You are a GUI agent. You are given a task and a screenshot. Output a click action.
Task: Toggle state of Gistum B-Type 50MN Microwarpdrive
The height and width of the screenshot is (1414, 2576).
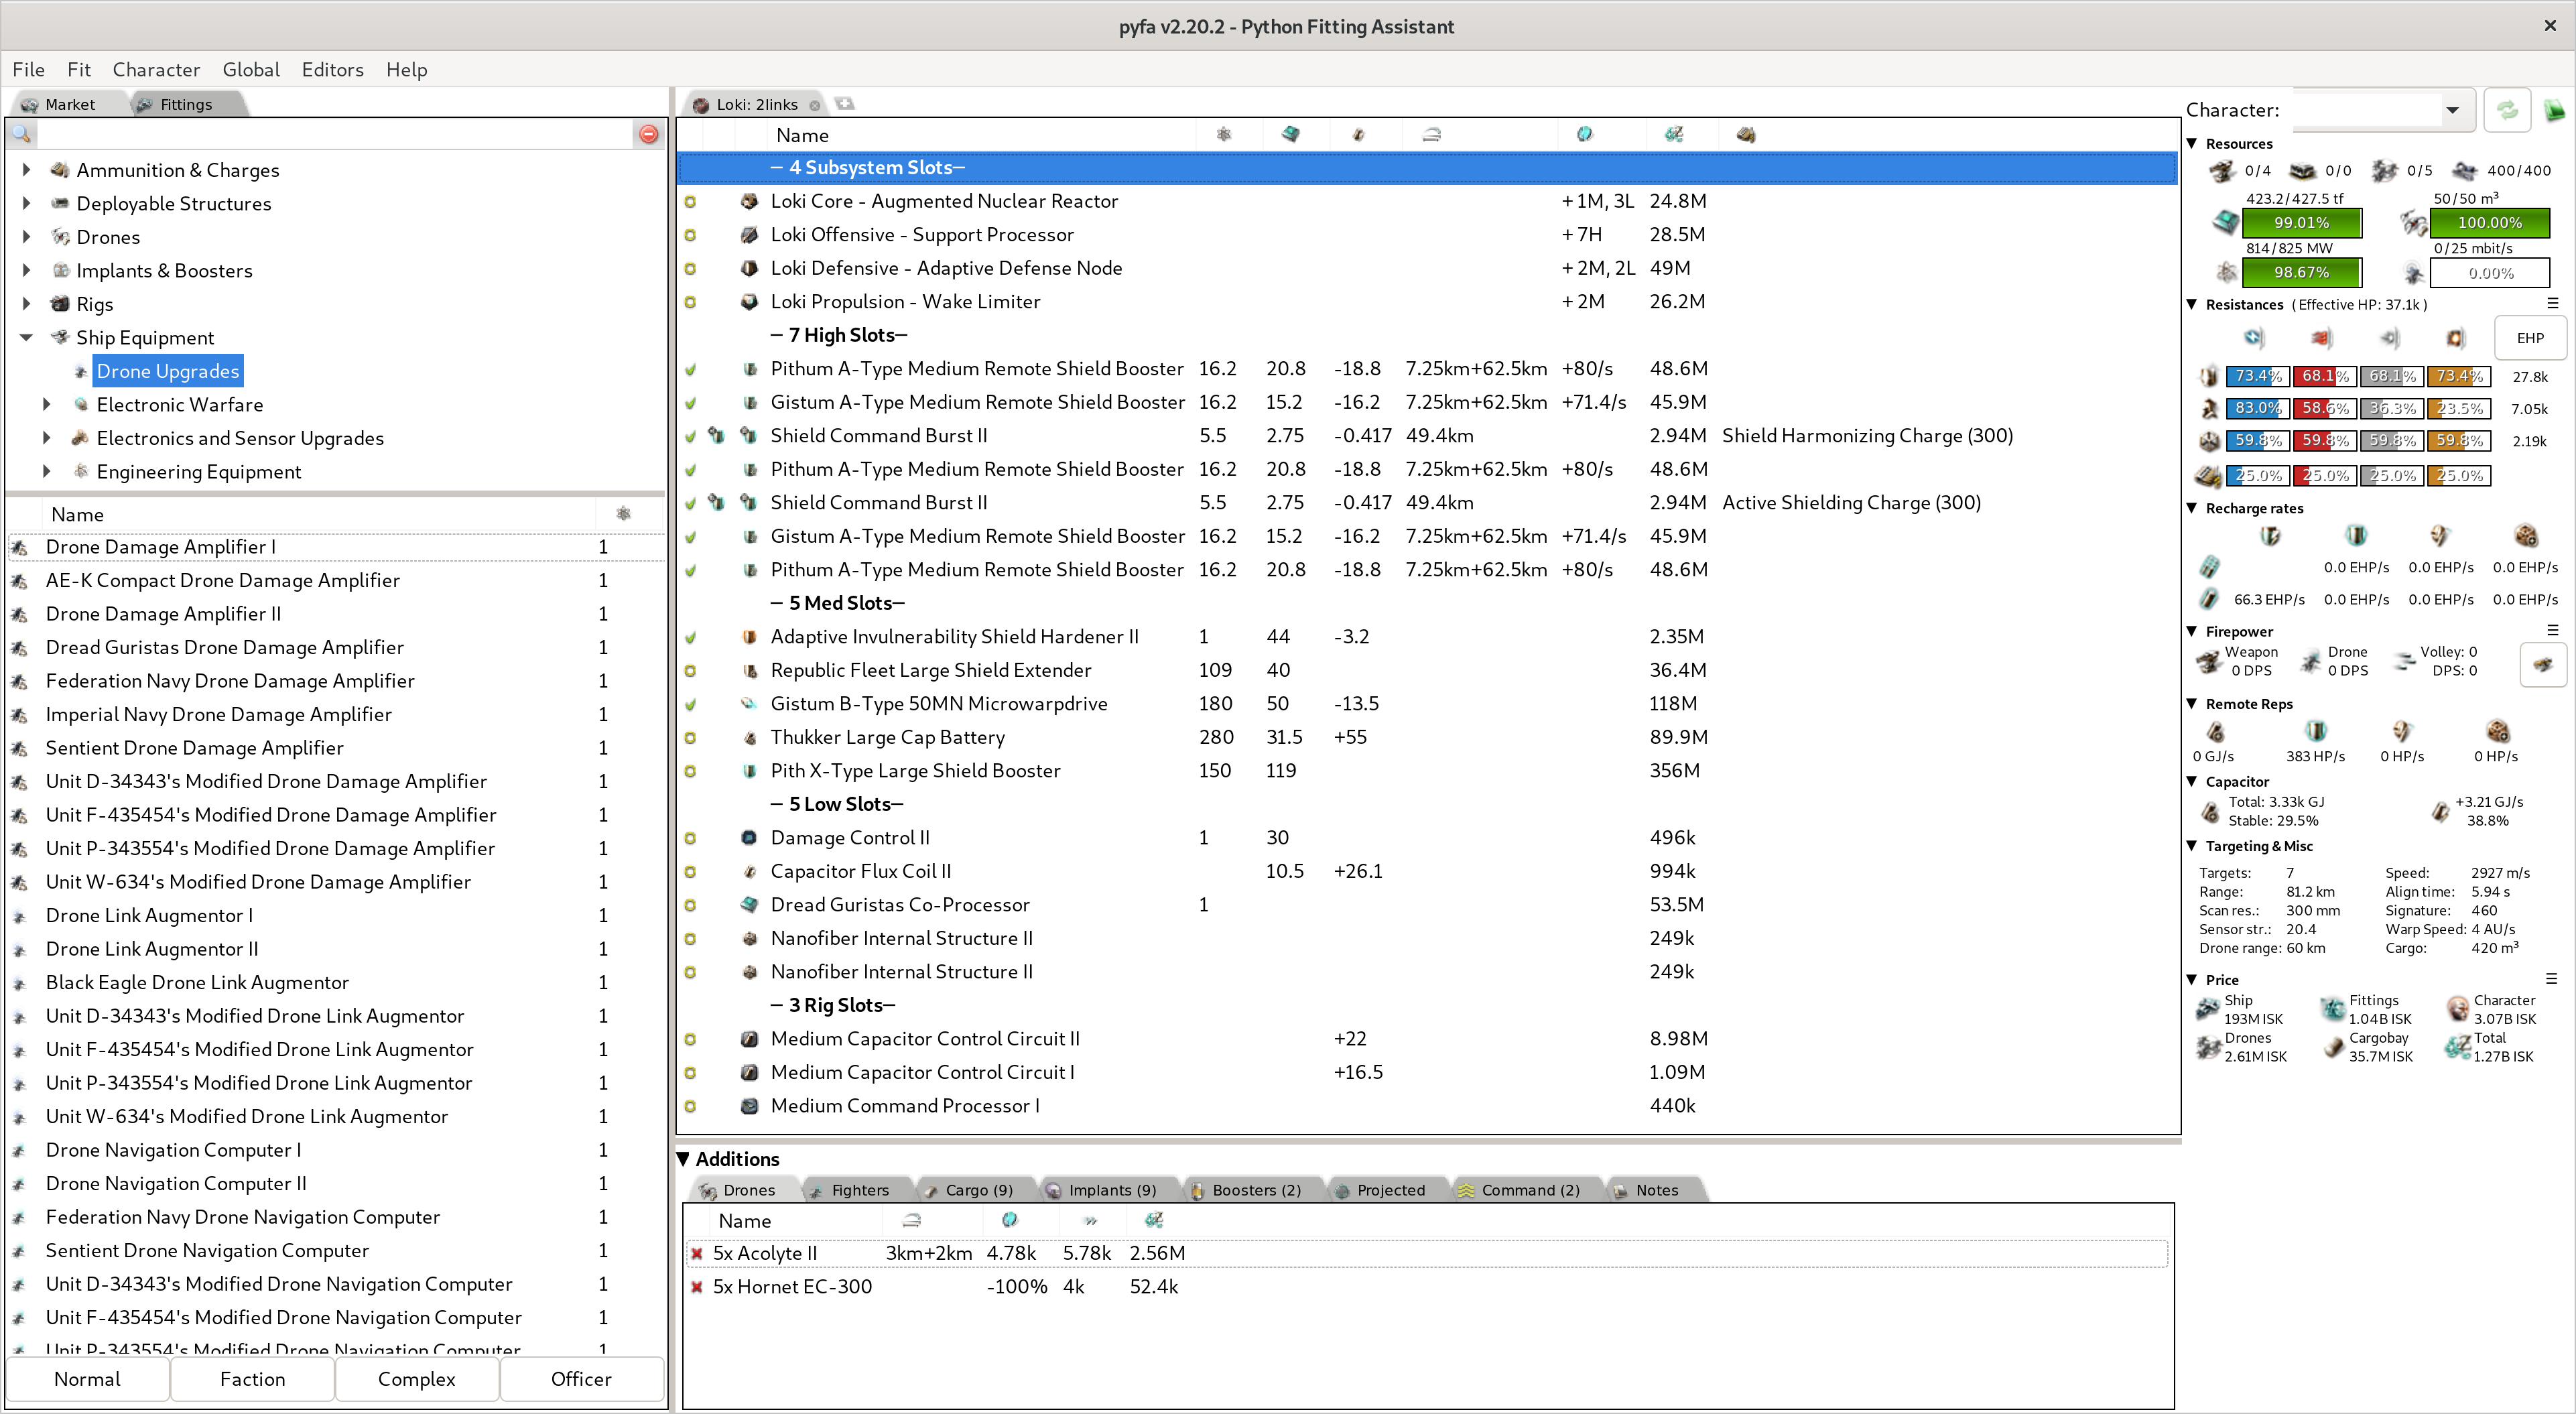pos(690,704)
